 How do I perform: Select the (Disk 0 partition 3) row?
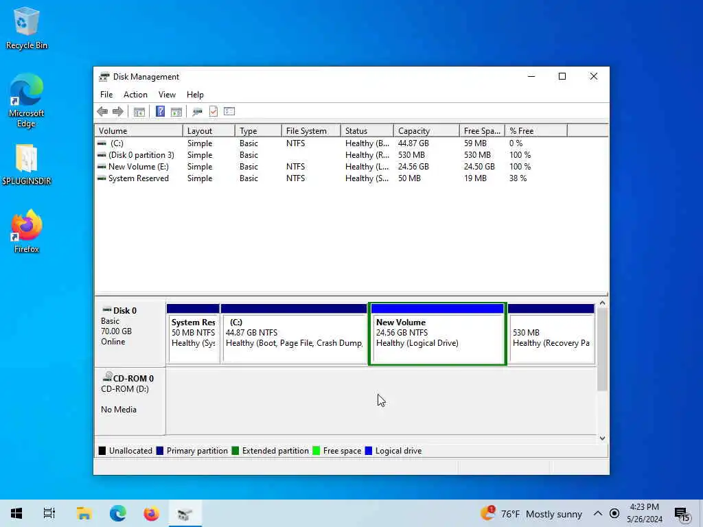pos(351,155)
